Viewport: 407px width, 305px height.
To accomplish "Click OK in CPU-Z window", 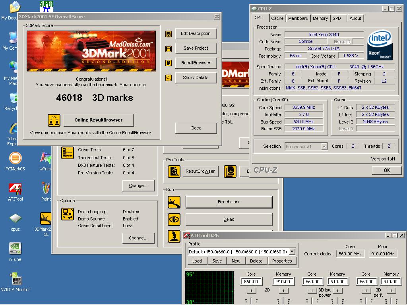I will pyautogui.click(x=387, y=170).
